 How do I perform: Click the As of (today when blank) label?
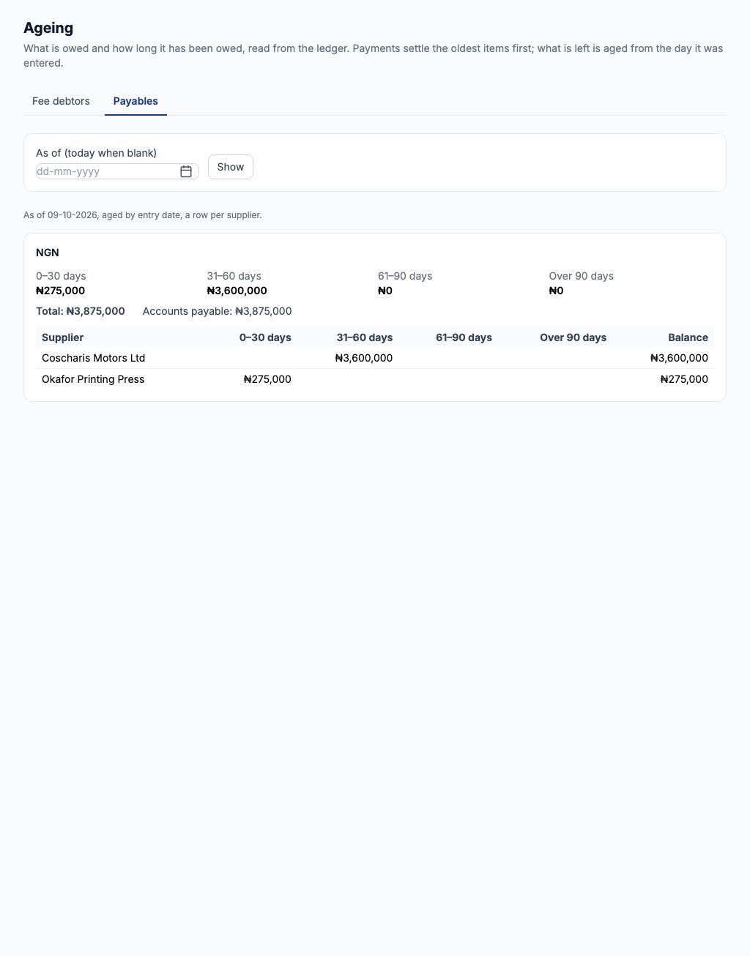point(96,153)
